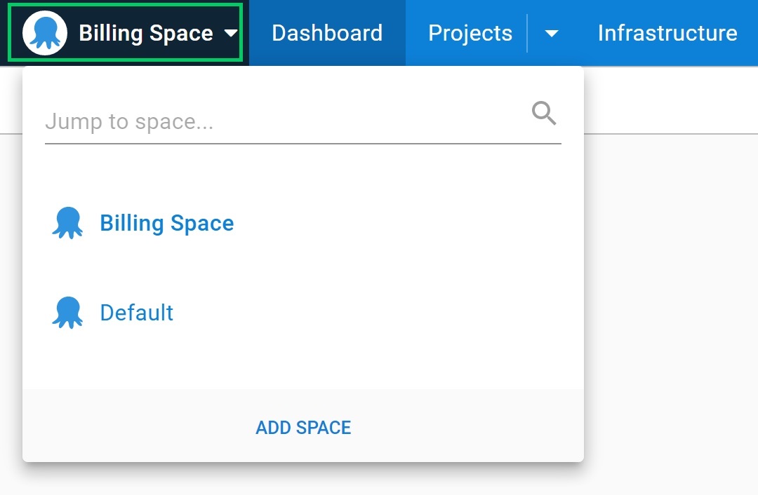Open the Dashboard menu item

(x=327, y=33)
